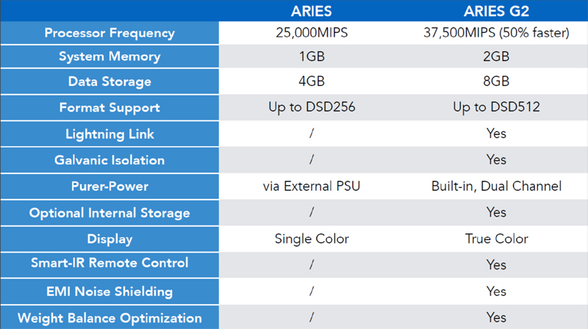Click the Data Storage row label
Screen dimensions: 588x329
coord(110,82)
